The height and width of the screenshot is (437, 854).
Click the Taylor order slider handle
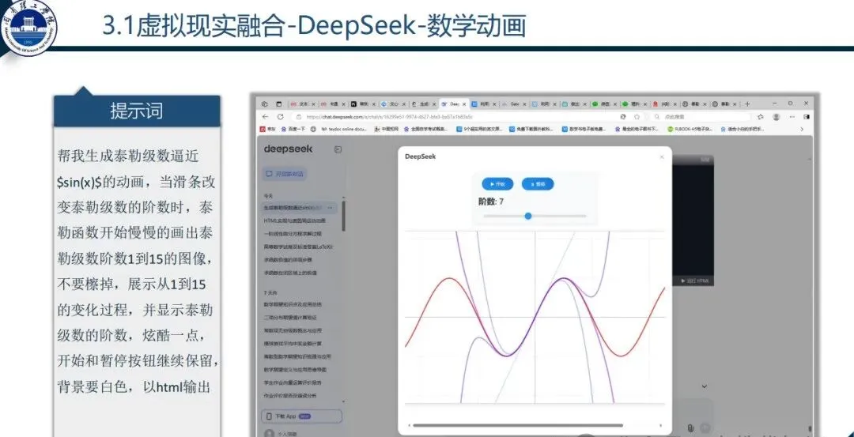coord(527,216)
